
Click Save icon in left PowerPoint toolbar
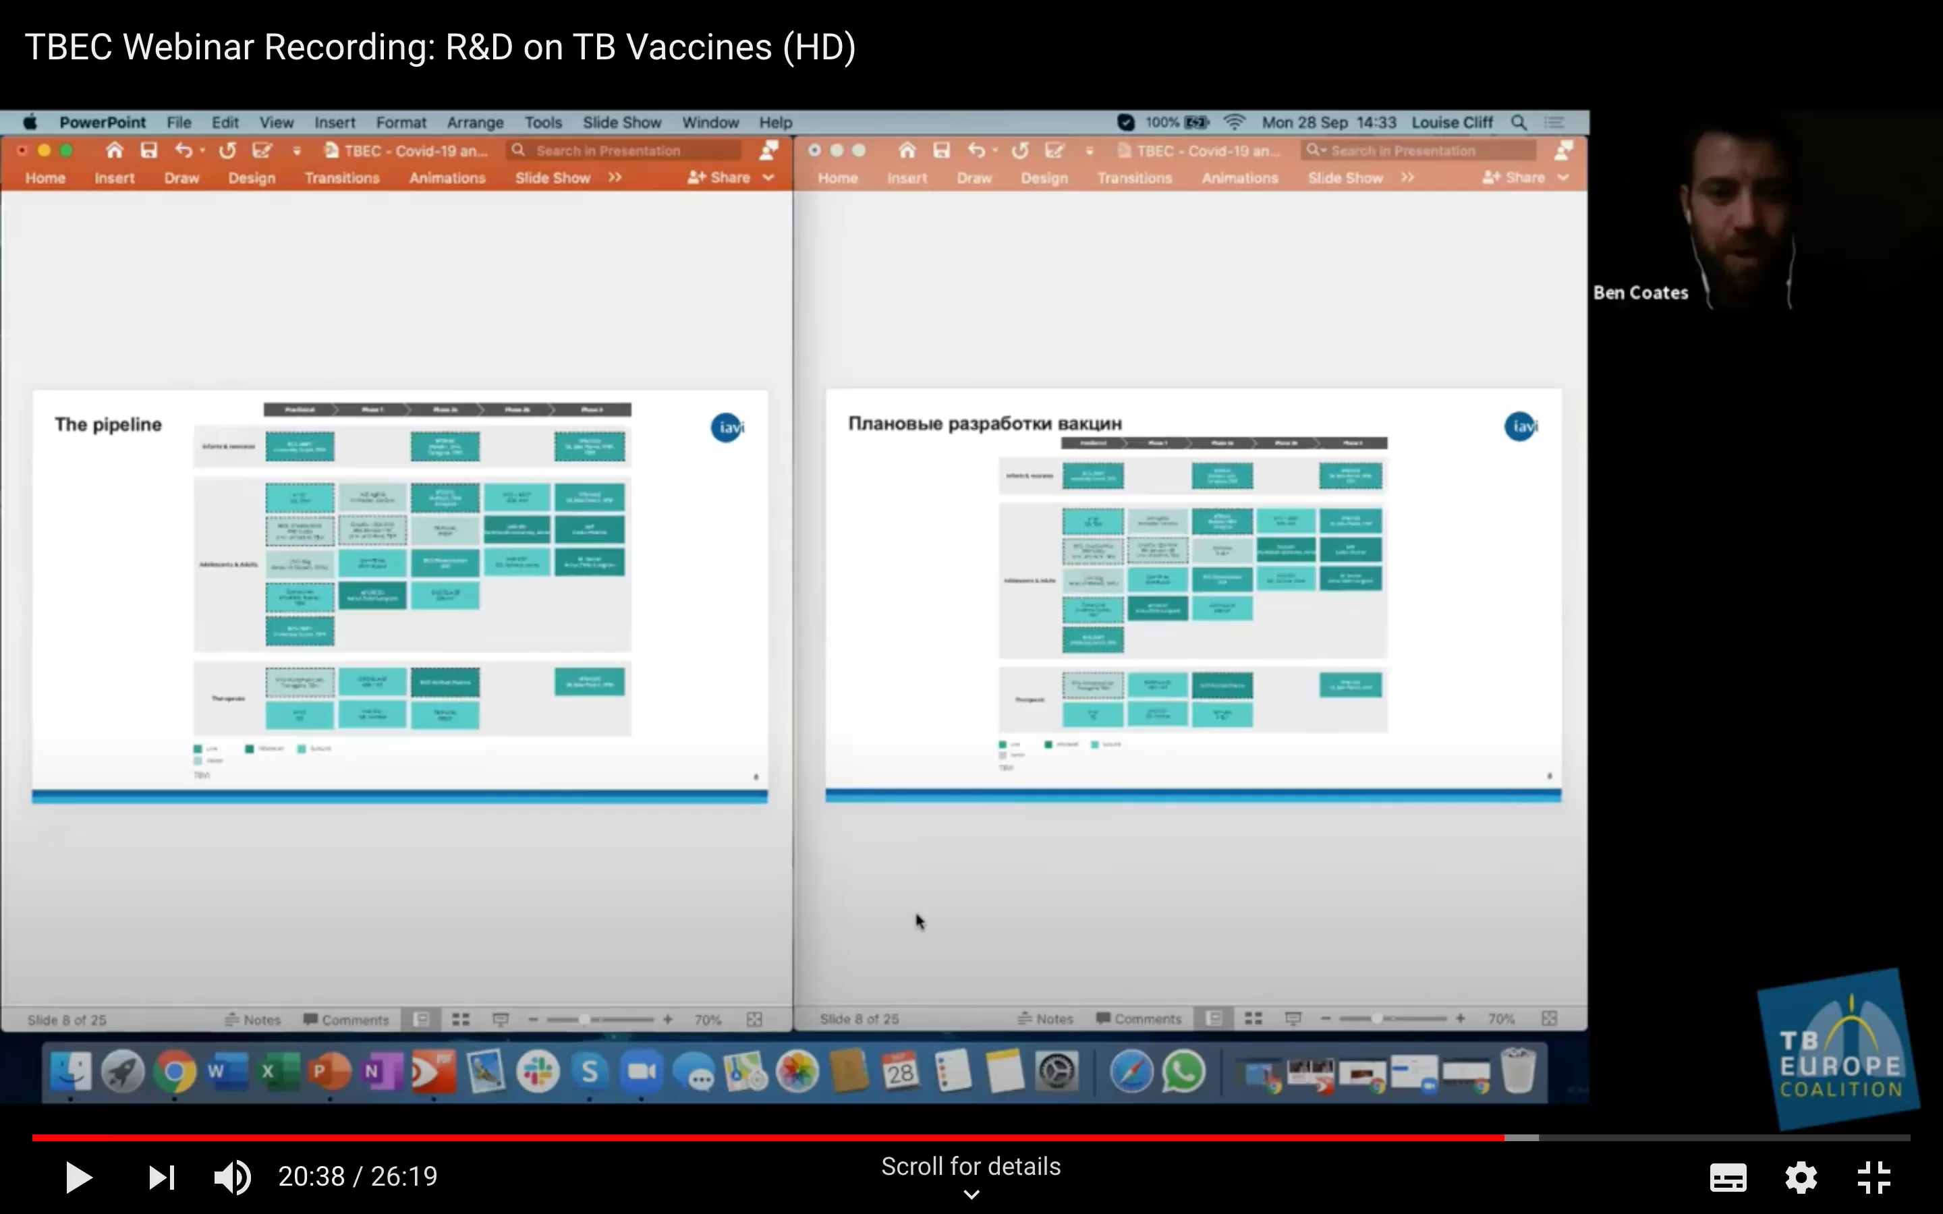(x=148, y=150)
